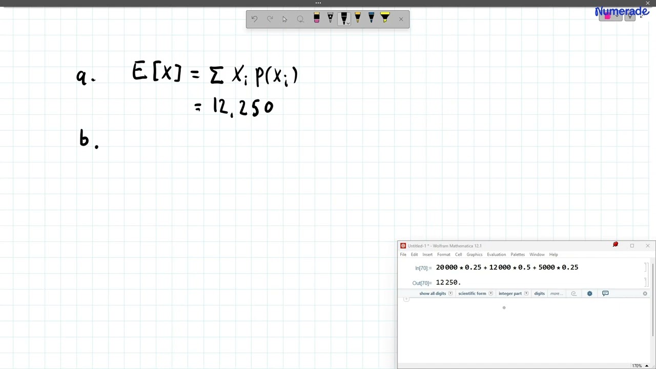Open Mathematica Evaluation menu
Screen dimensions: 656x369
(x=496, y=254)
